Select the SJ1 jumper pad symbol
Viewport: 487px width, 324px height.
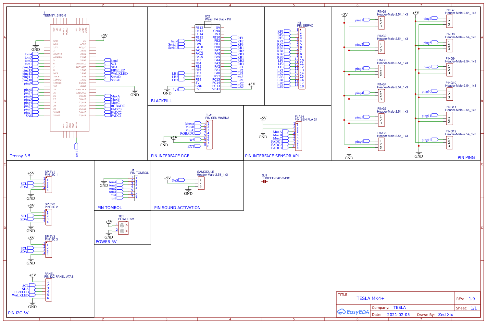coord(264,181)
